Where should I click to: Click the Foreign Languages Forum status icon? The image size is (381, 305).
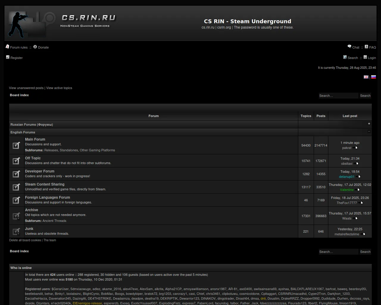pos(17,200)
